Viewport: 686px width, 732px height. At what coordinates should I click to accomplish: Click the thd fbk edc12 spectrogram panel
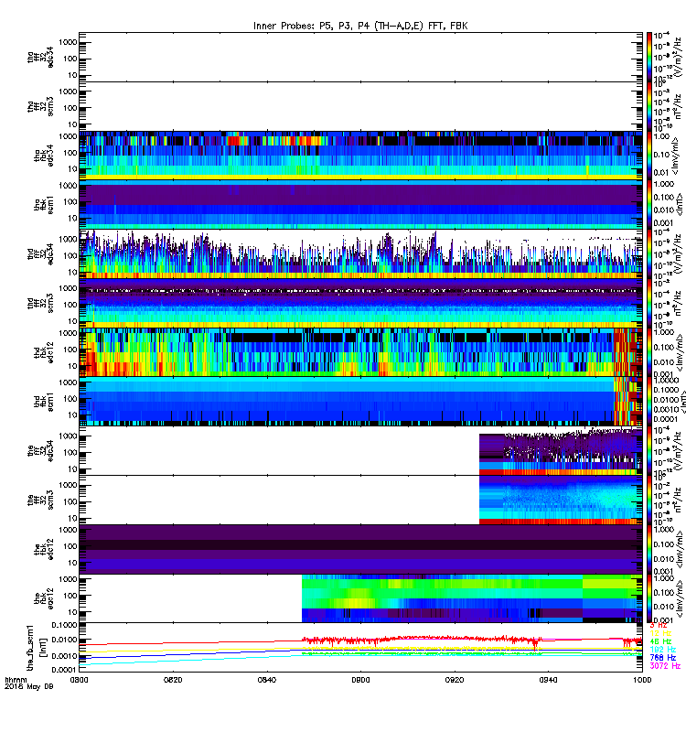(x=360, y=352)
